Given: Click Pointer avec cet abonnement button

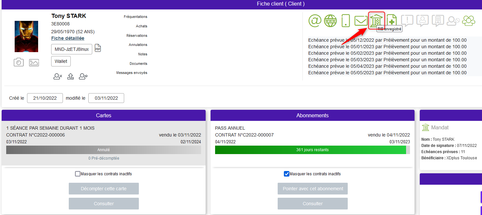Looking at the screenshot, I should (313, 189).
